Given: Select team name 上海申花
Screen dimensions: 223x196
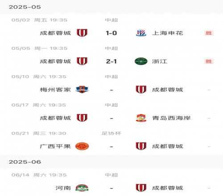Looking at the screenshot, I should 168,33.
